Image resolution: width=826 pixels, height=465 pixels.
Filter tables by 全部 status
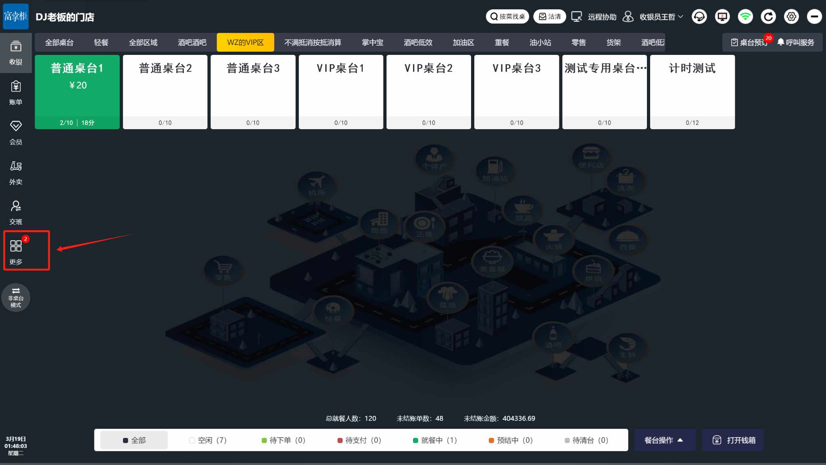[134, 440]
